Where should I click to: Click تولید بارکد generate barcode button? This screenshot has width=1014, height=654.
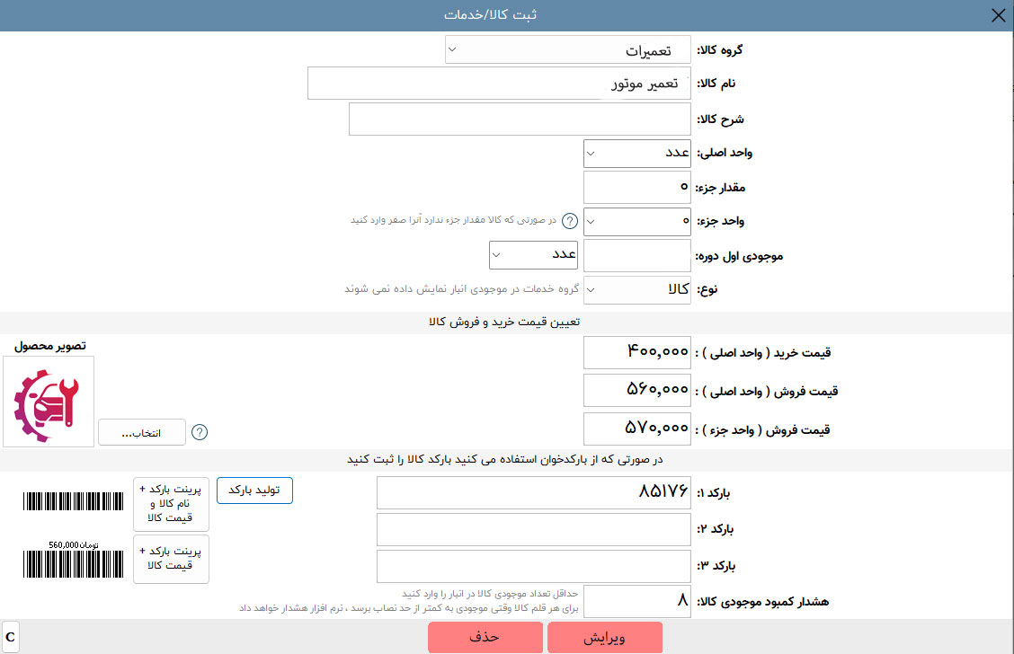pos(254,490)
